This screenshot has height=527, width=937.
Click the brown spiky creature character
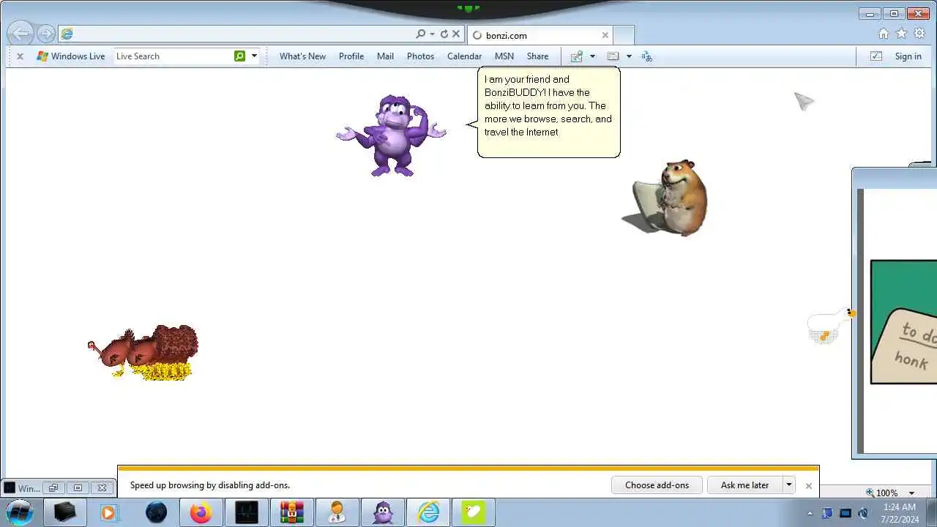[x=143, y=353]
